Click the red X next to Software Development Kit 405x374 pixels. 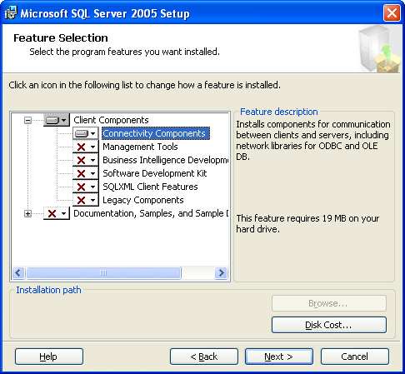pos(81,173)
